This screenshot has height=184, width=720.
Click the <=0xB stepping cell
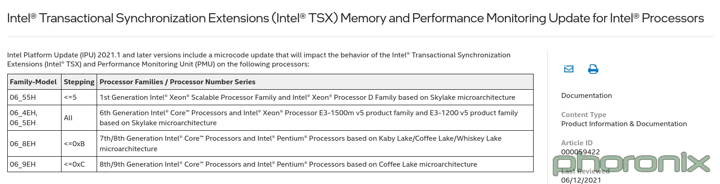(79, 144)
